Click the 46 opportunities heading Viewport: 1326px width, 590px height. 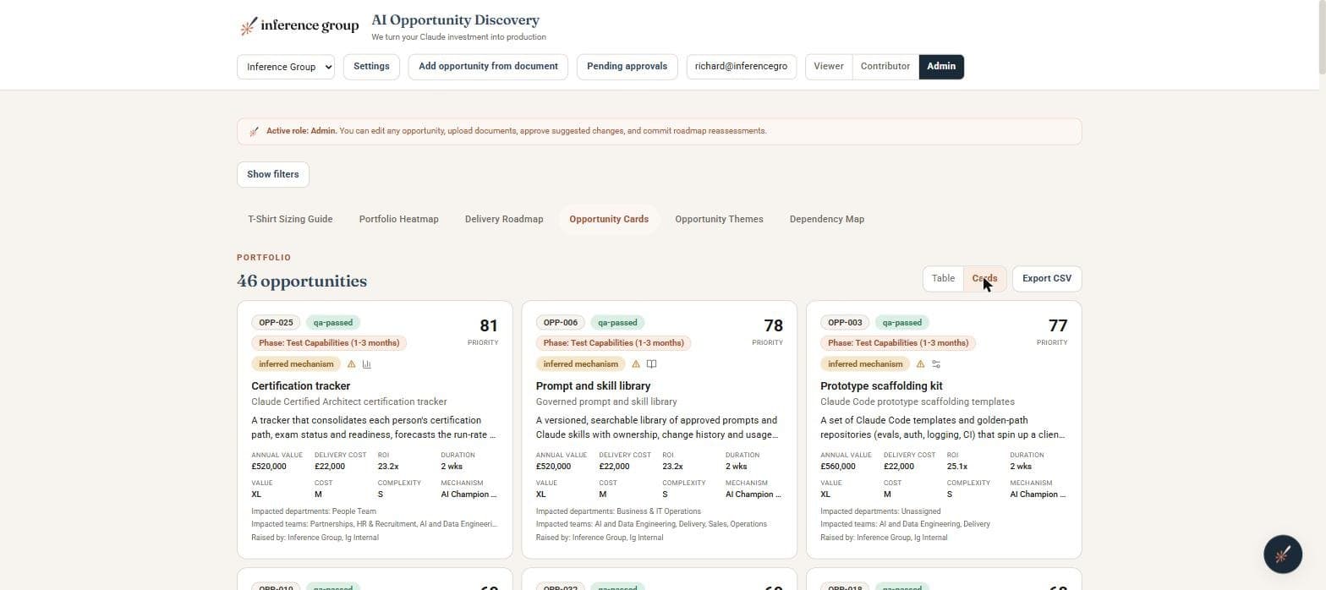[302, 281]
